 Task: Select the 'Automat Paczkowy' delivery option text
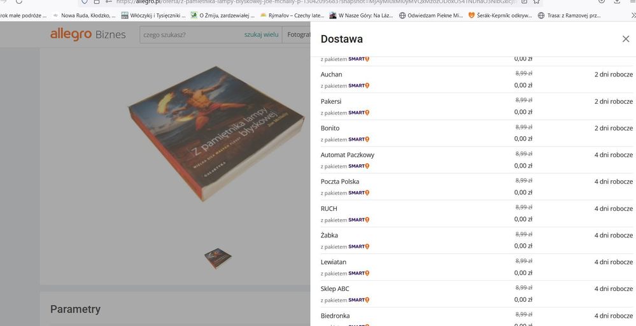347,155
